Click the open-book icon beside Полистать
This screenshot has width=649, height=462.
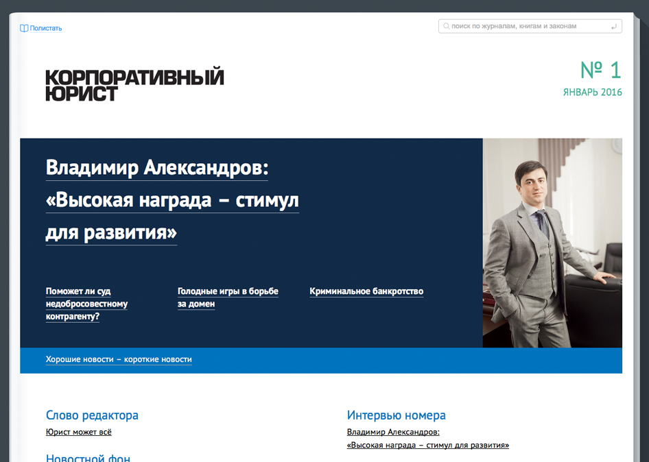tap(24, 28)
